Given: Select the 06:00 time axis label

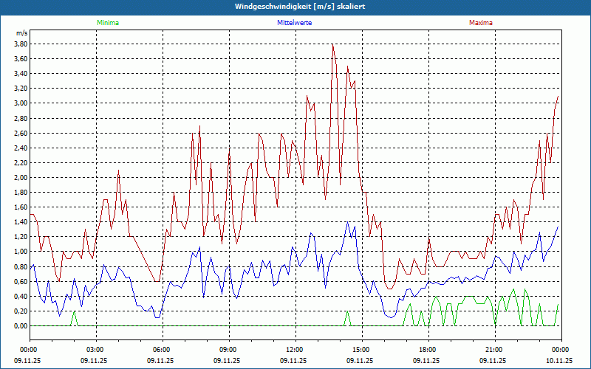Looking at the screenshot, I should 161,350.
